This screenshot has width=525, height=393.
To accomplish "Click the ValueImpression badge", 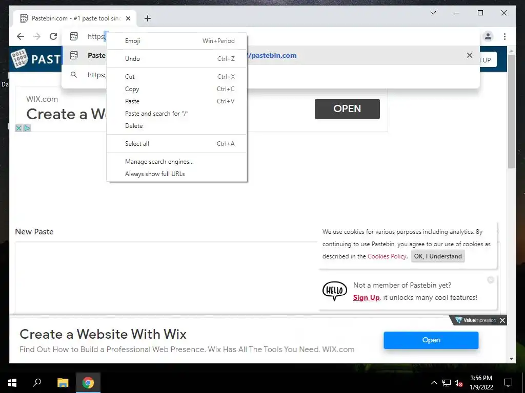I will 475,320.
